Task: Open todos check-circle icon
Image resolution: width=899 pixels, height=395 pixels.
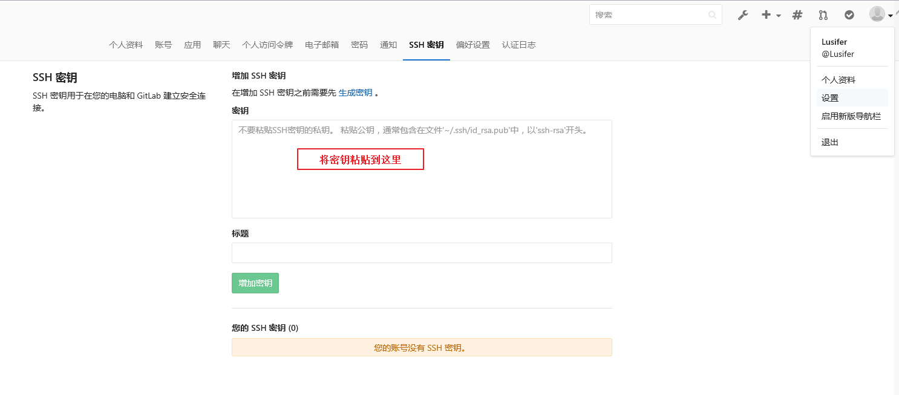Action: (849, 15)
